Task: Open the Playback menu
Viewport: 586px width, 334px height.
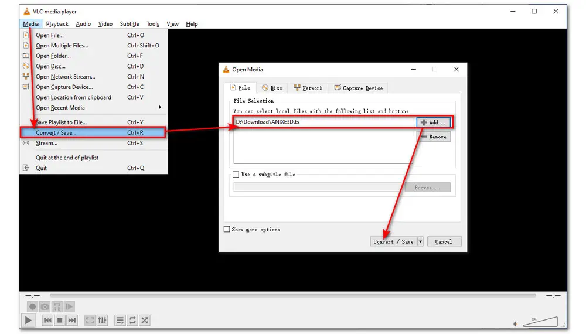Action: (57, 24)
